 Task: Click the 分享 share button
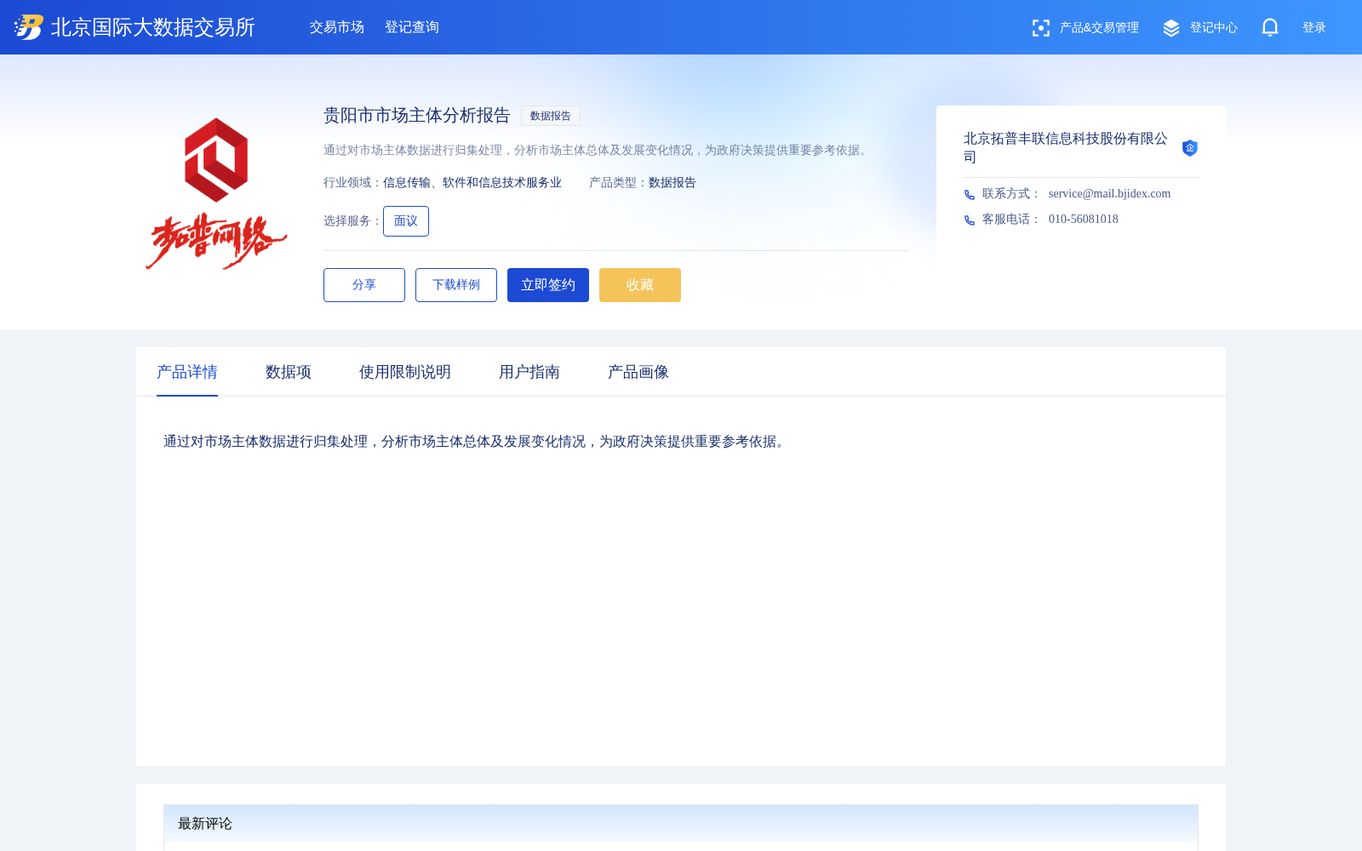364,285
